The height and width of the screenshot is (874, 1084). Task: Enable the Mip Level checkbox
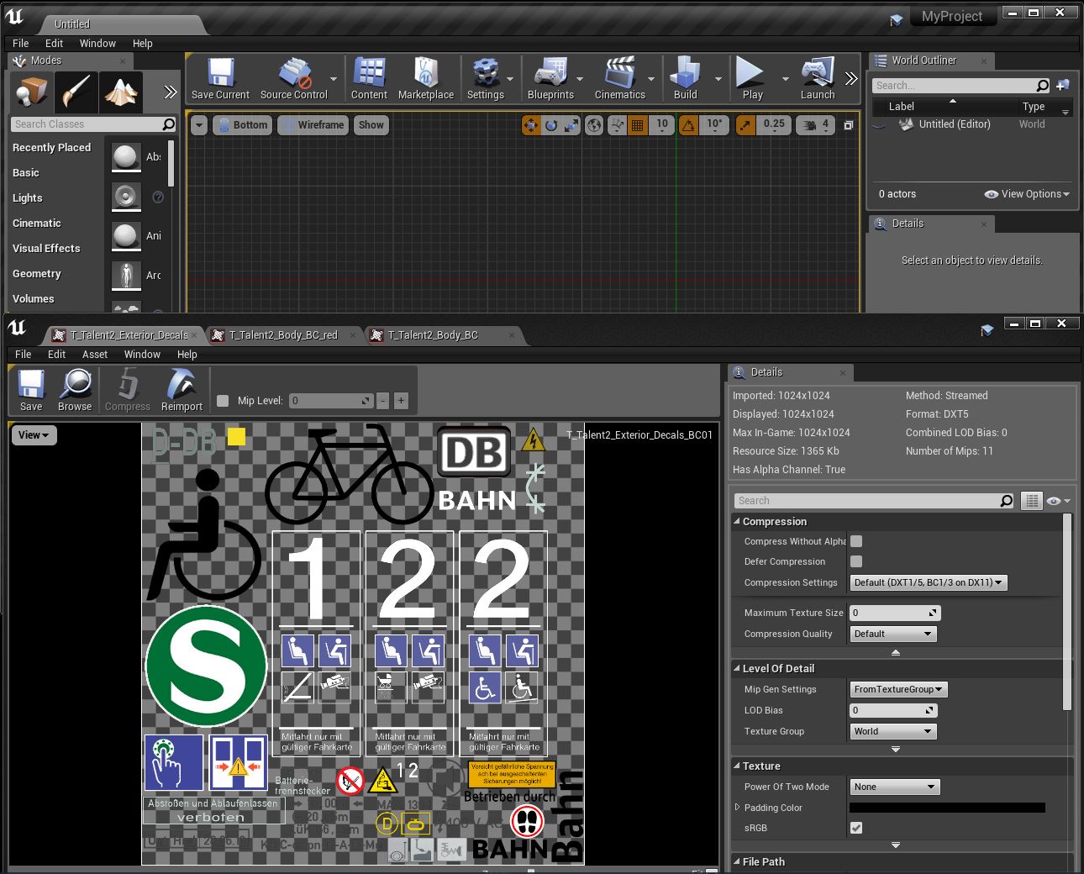click(x=223, y=401)
